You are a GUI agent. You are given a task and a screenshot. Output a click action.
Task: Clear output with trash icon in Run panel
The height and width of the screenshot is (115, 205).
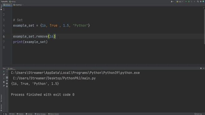[7, 86]
